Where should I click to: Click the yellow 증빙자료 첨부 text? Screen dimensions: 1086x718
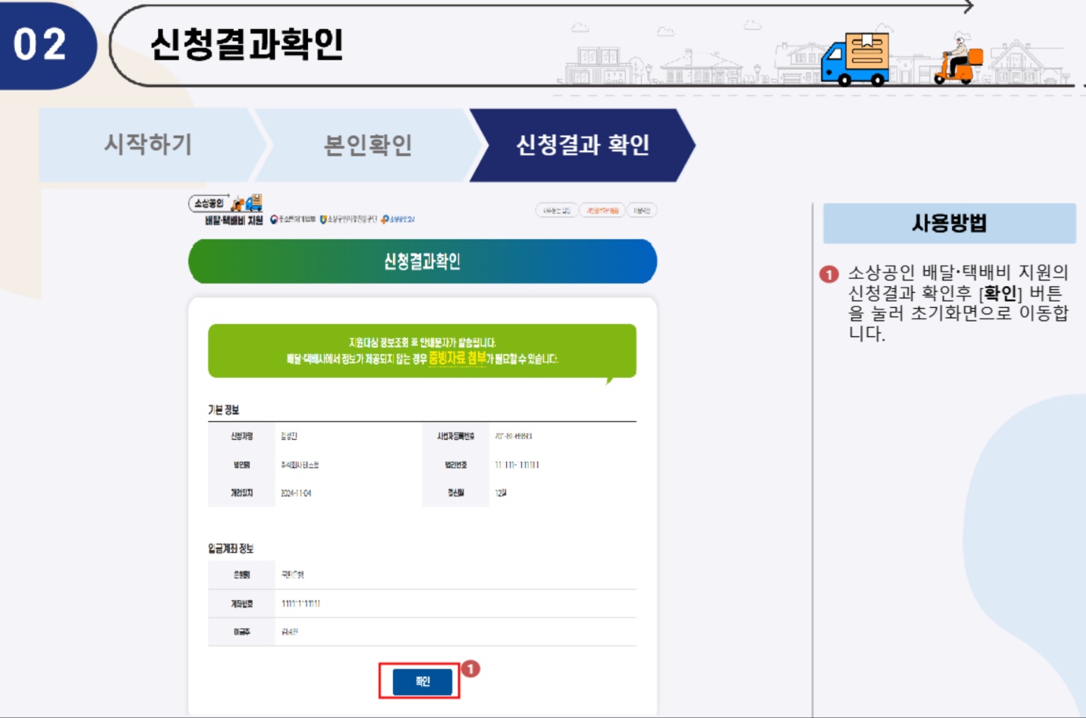(457, 358)
